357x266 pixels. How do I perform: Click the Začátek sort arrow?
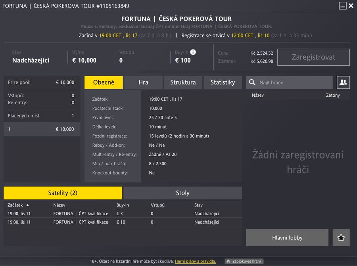[27, 205]
